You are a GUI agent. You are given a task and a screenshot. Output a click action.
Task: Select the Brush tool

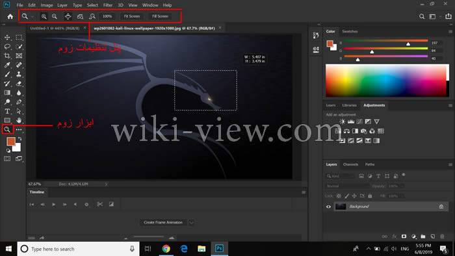click(7, 74)
